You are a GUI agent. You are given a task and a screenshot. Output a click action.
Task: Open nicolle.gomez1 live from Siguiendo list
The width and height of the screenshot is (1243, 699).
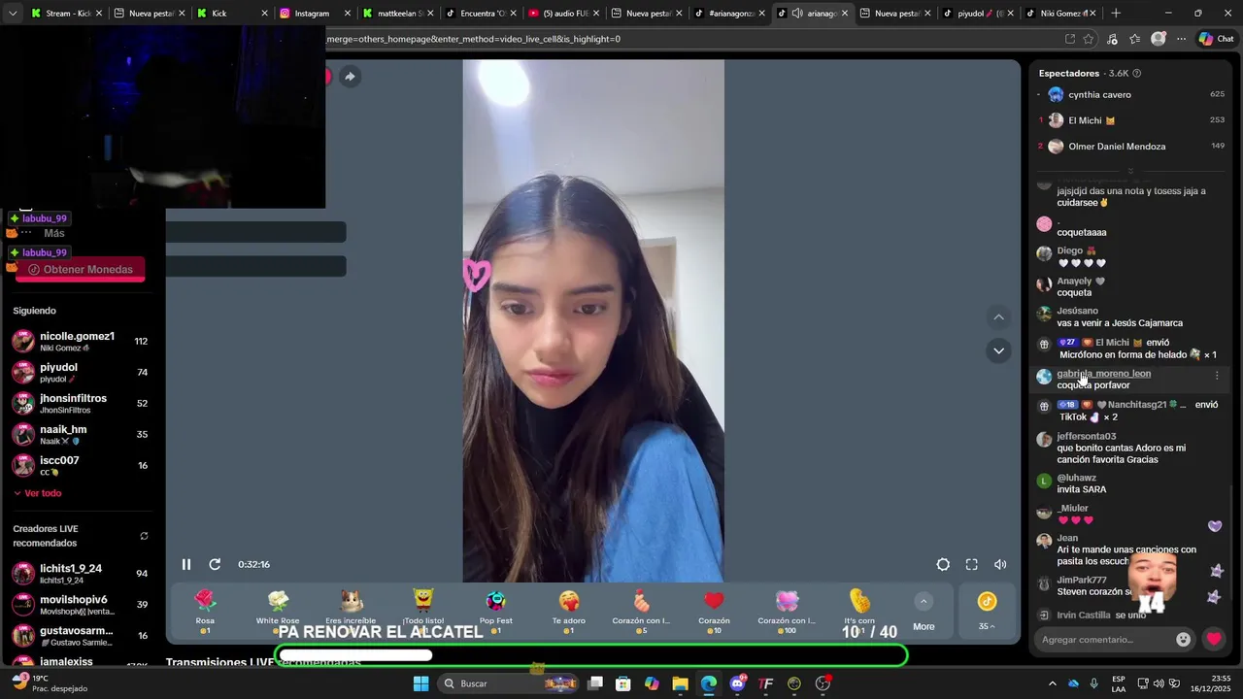point(80,341)
